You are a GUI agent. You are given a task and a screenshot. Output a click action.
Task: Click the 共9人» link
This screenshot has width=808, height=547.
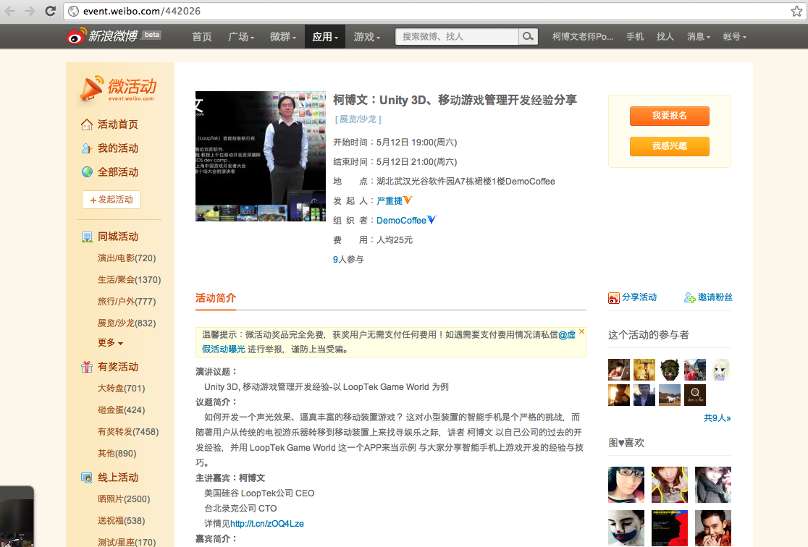tap(717, 417)
